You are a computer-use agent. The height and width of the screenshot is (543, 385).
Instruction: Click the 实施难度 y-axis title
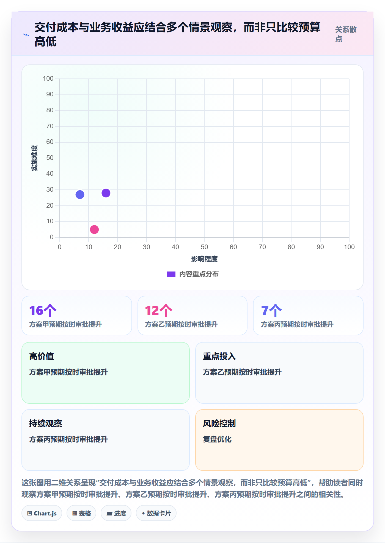pos(34,158)
